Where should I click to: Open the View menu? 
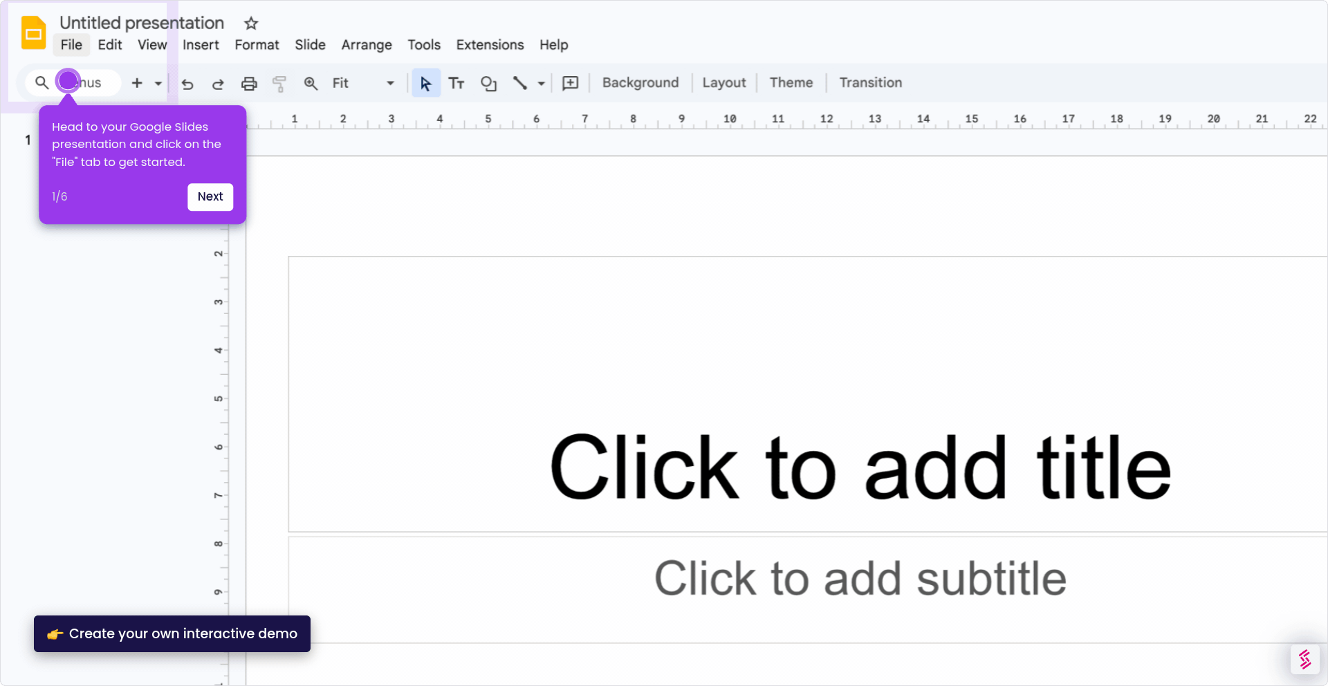pyautogui.click(x=152, y=45)
